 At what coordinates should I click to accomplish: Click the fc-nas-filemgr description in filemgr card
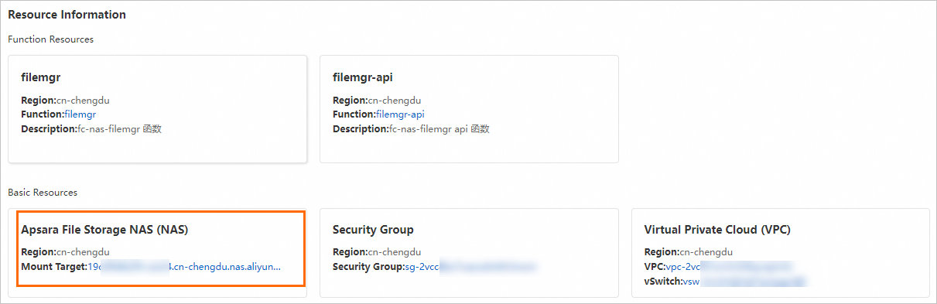(119, 129)
